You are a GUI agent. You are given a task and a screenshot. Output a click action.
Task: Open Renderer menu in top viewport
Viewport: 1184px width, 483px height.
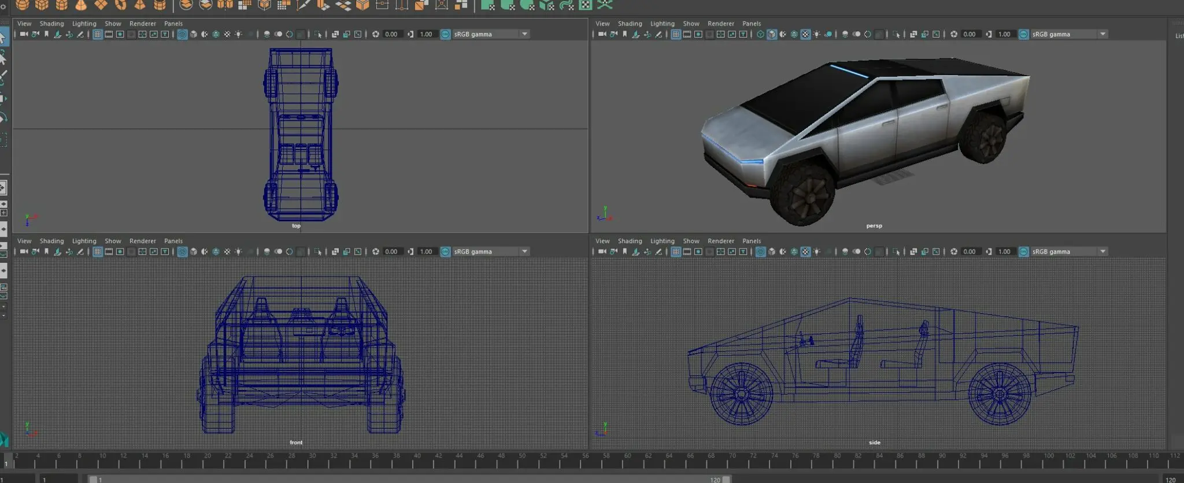tap(143, 24)
